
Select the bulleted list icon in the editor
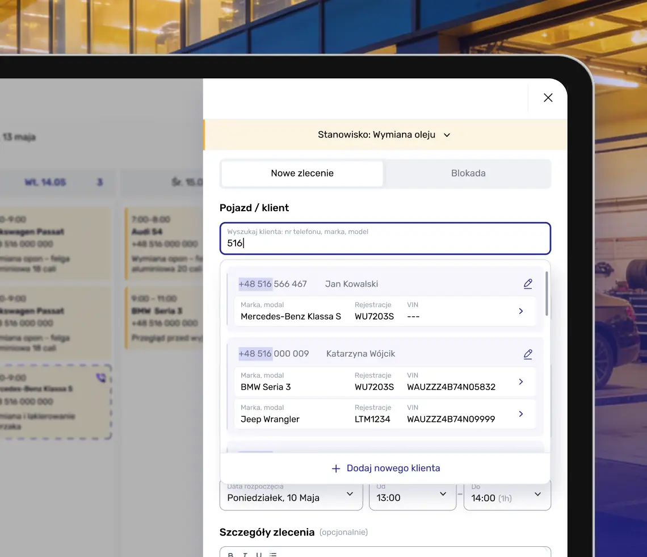[x=273, y=555]
